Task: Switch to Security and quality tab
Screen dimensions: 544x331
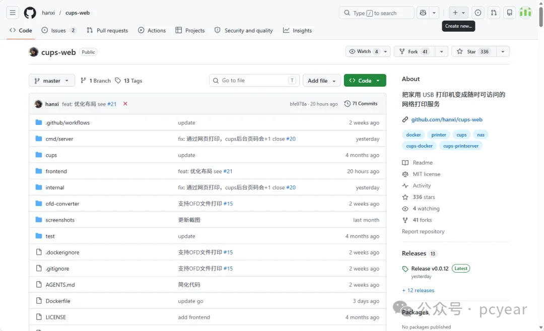Action: (244, 31)
